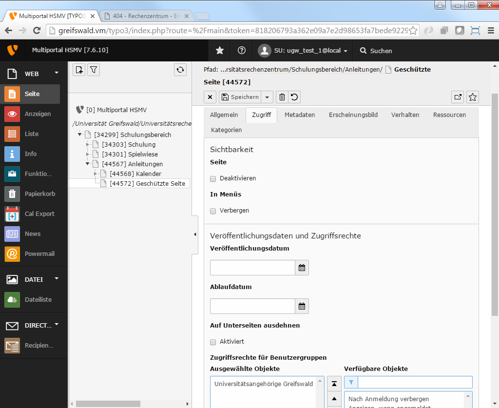Select Geschützte Seite in page tree
Screen dimensions: 499x408
pyautogui.click(x=147, y=183)
